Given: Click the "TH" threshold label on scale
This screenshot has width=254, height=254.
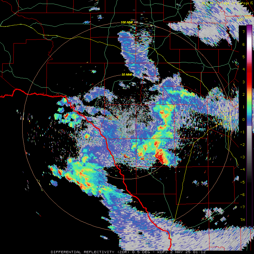Looking at the screenshot, I should [x=242, y=220].
